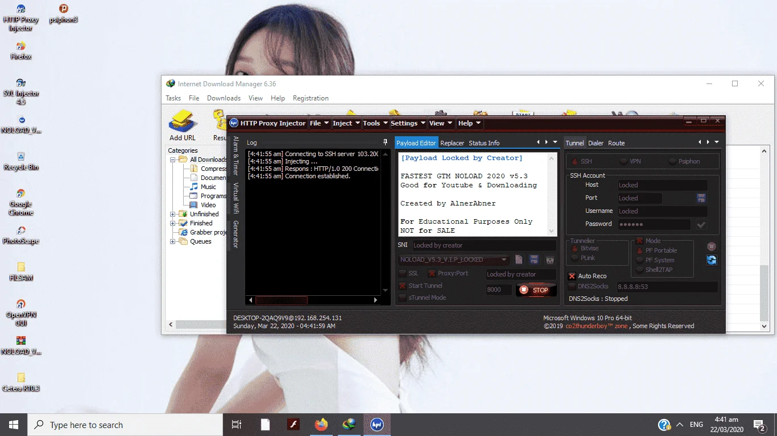Collapse the All Downloads tree node

coord(172,160)
